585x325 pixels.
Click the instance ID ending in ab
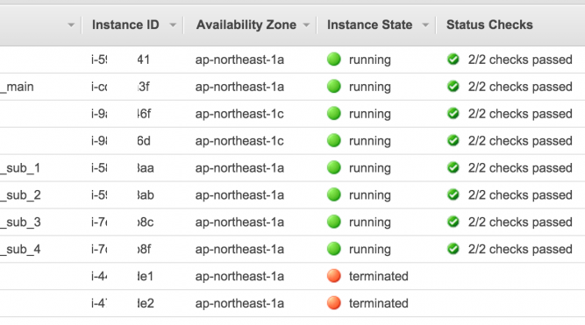point(123,195)
